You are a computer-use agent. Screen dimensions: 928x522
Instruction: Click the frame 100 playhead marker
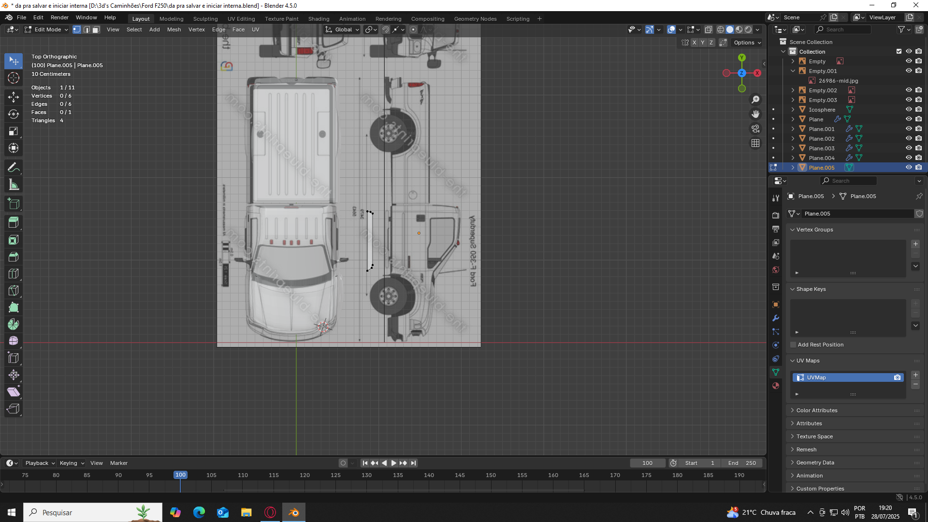tap(180, 475)
